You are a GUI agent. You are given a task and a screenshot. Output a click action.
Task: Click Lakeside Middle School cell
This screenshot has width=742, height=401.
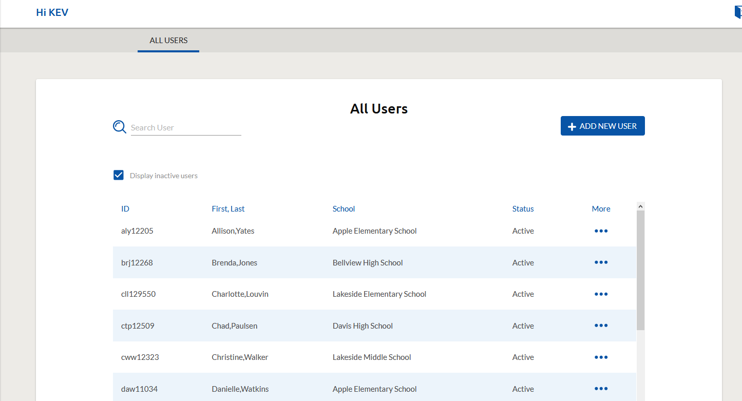coord(372,357)
